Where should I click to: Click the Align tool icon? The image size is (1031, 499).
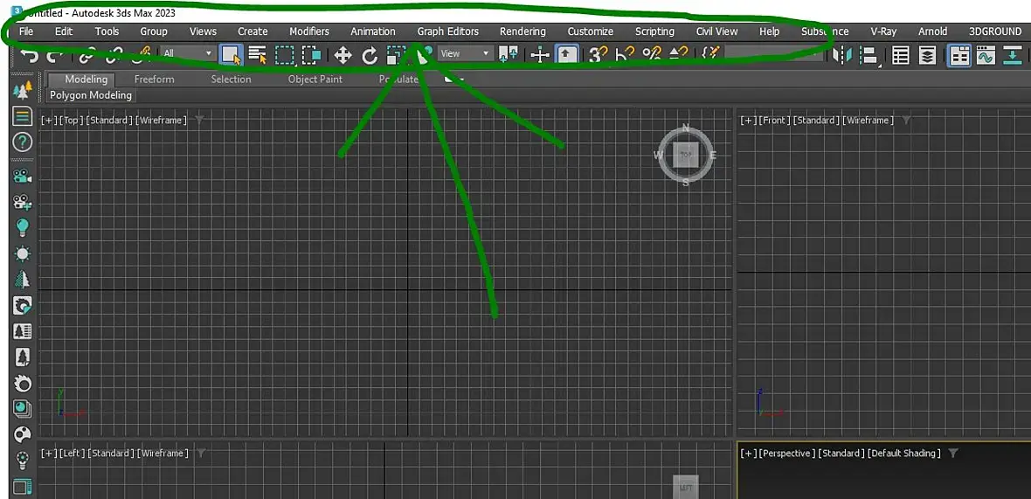click(870, 55)
